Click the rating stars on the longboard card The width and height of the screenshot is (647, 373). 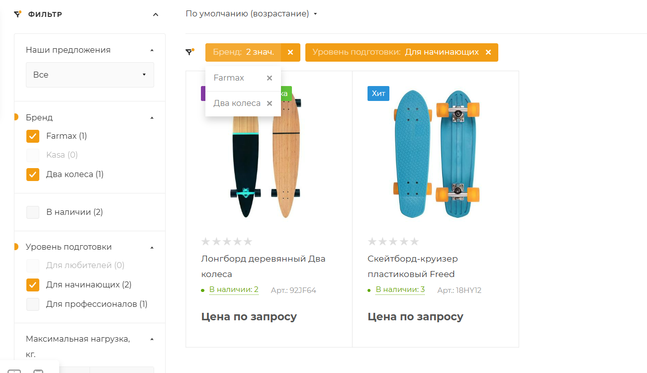pyautogui.click(x=227, y=242)
